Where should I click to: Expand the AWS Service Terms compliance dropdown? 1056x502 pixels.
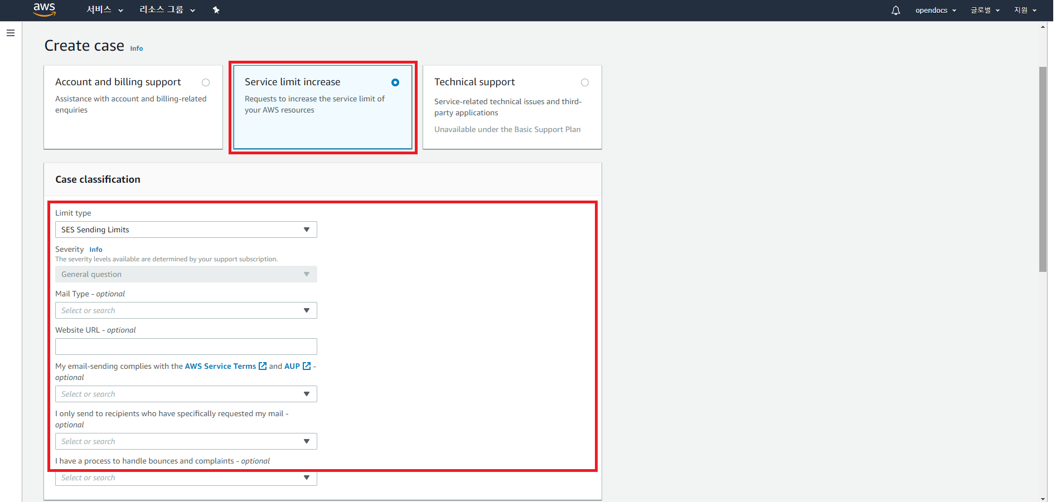click(x=186, y=394)
